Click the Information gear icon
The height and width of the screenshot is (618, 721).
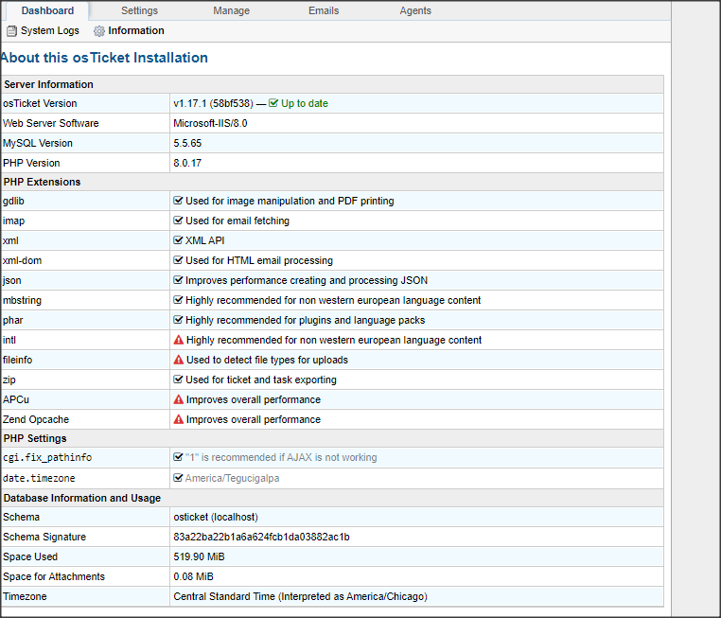coord(99,31)
